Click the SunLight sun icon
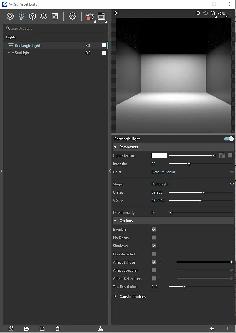The height and width of the screenshot is (333, 236). click(11, 53)
